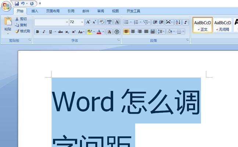
Task: Open the 页面布局 ribbon tab
Action: (x=53, y=11)
